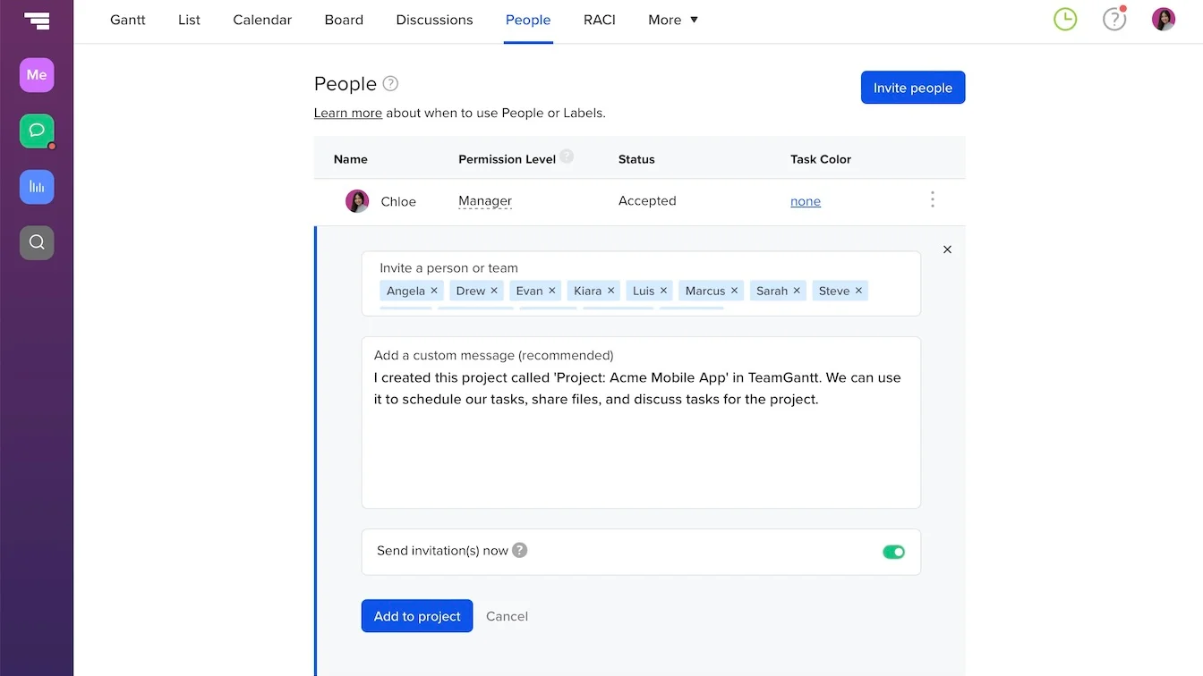Screen dimensions: 1203x676
Task: Disable Send invitation(s) now
Action: point(893,553)
